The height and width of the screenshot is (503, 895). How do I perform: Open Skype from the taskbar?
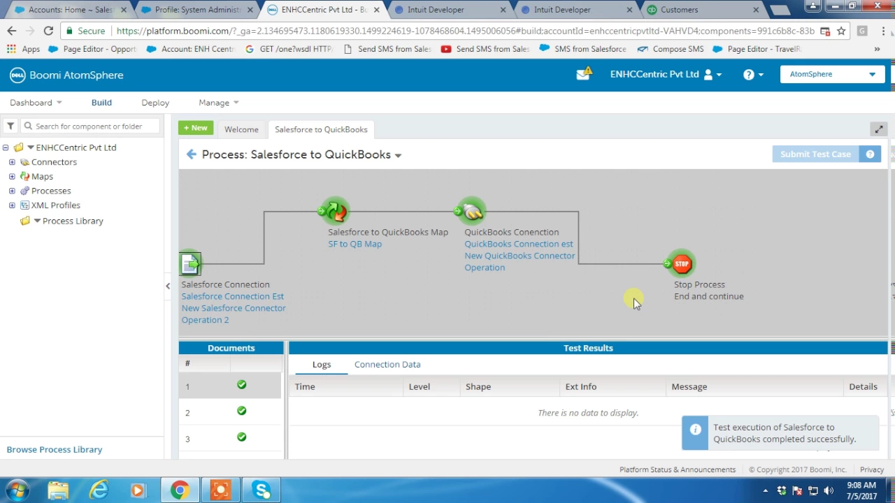pyautogui.click(x=262, y=490)
